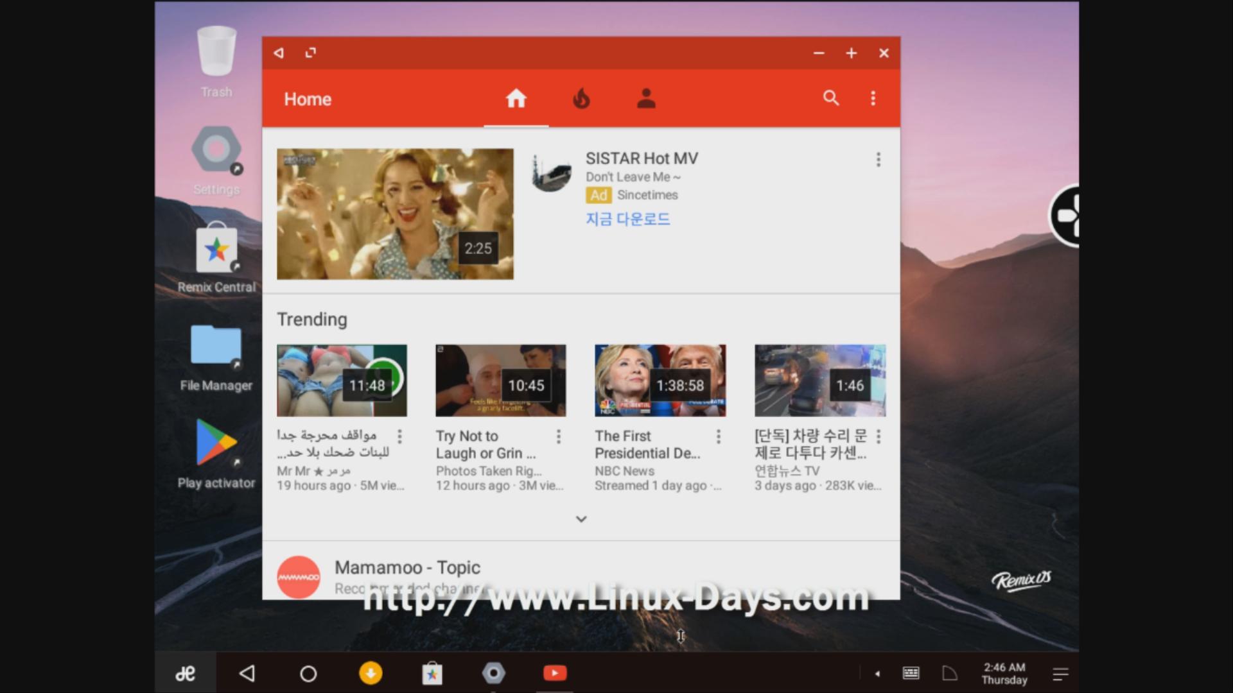Open the Remix Central desktop shortcut
This screenshot has width=1233, height=693.
pyautogui.click(x=216, y=258)
